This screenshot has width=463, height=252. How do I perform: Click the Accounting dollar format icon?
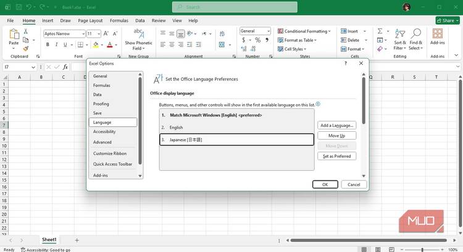point(243,40)
